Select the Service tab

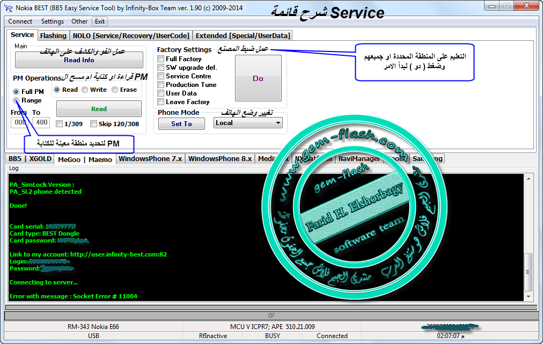click(x=22, y=35)
